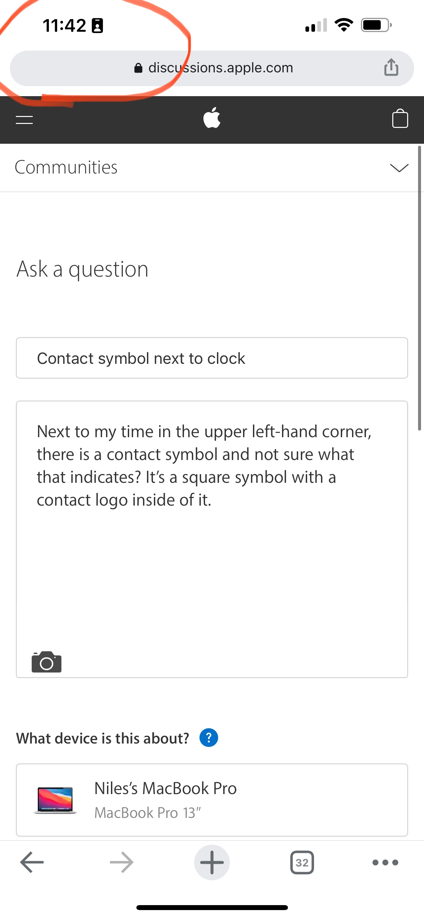Viewport: 424px width, 918px height.
Task: Select the MacBook Pro thumbnail image
Action: click(55, 799)
